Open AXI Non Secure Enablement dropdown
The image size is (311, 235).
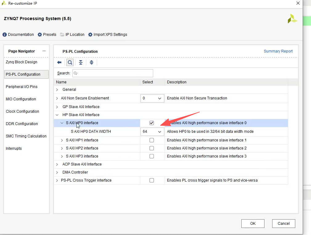point(152,98)
